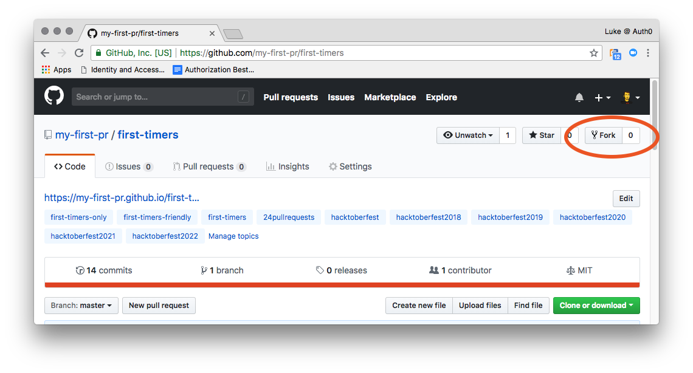Select the hacktoberfest2021 topic

83,236
